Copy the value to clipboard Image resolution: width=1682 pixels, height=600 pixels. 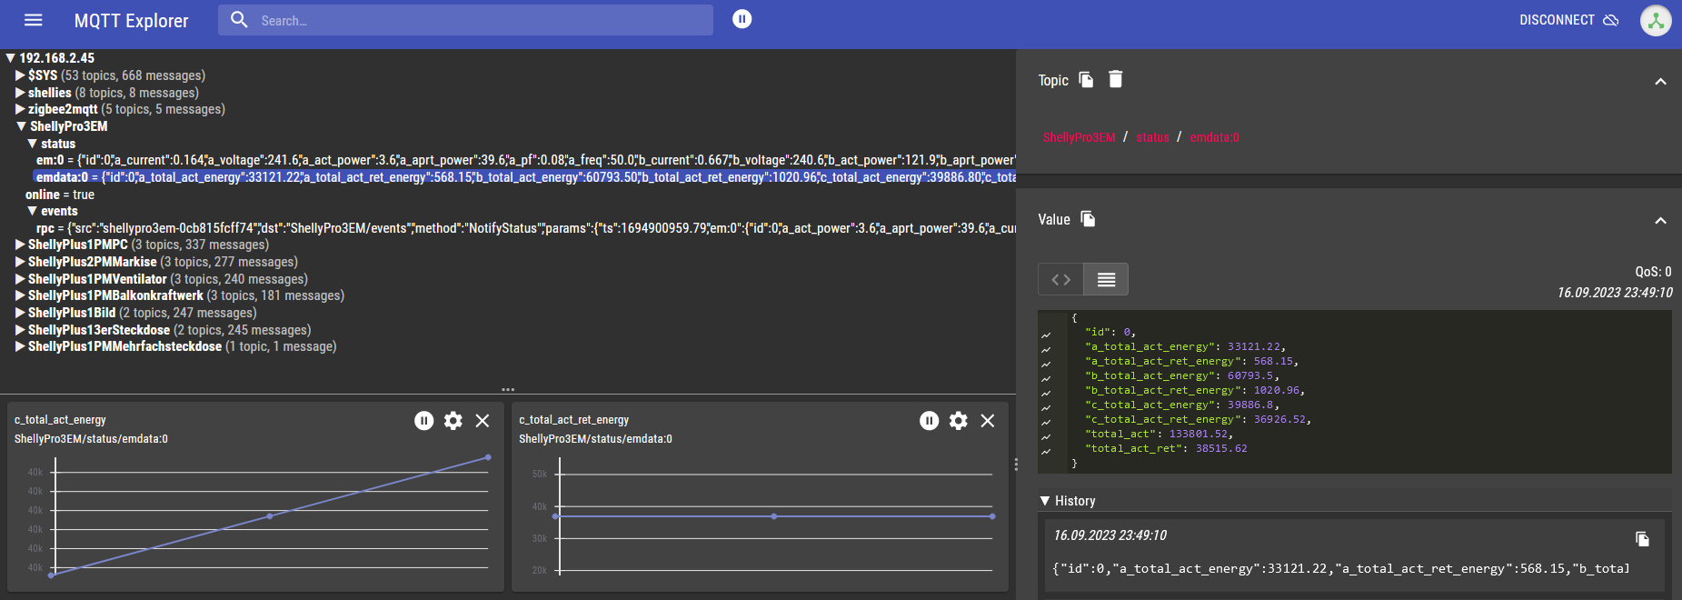pos(1088,219)
